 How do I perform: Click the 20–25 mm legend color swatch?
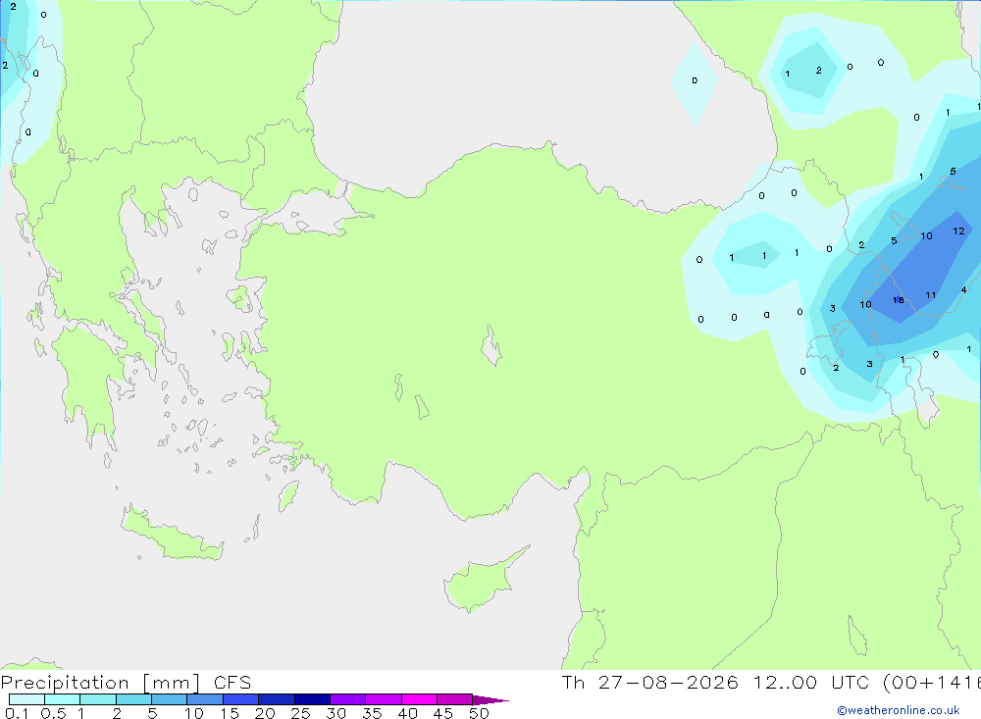pos(277,699)
